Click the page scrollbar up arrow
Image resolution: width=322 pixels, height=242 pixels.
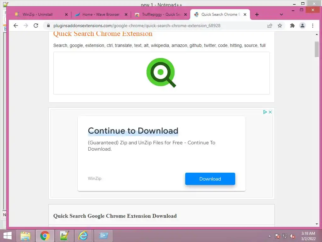[x=317, y=35]
